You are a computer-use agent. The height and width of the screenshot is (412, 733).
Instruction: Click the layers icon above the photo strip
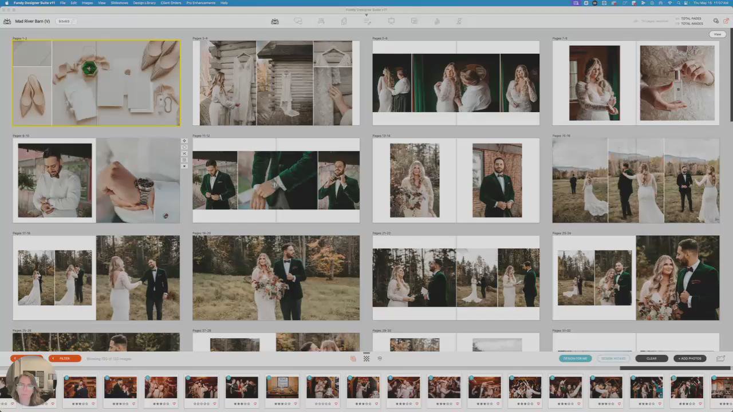click(379, 359)
